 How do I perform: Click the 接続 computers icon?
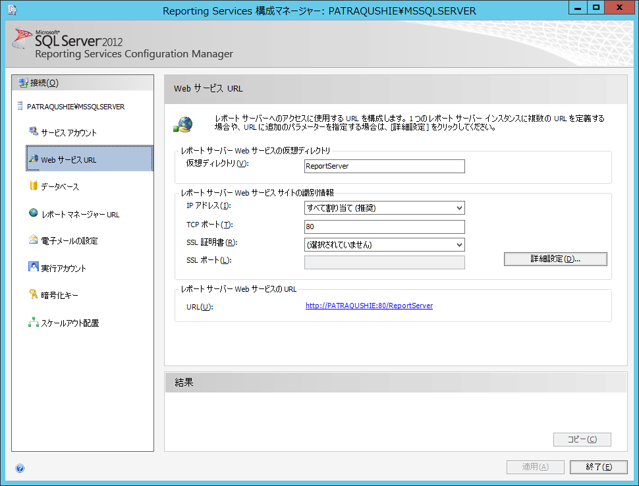[x=23, y=83]
